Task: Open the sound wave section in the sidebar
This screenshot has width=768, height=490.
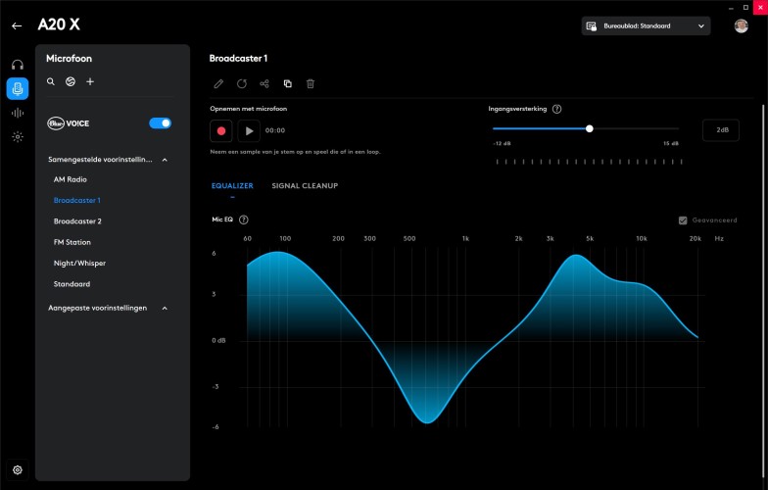Action: click(x=17, y=113)
